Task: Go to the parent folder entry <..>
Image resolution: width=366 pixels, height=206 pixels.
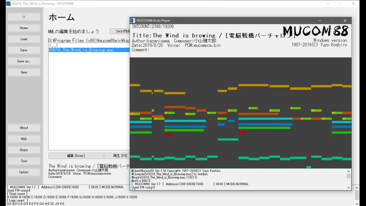Action: click(53, 45)
